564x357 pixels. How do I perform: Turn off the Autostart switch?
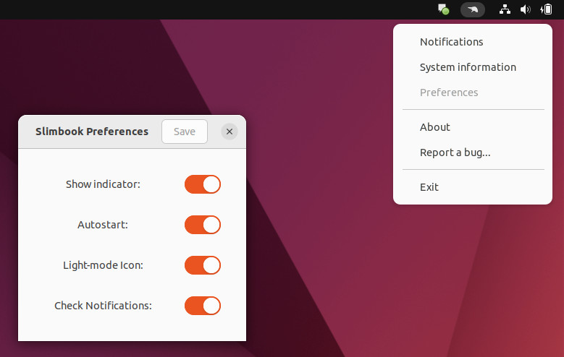click(x=203, y=225)
